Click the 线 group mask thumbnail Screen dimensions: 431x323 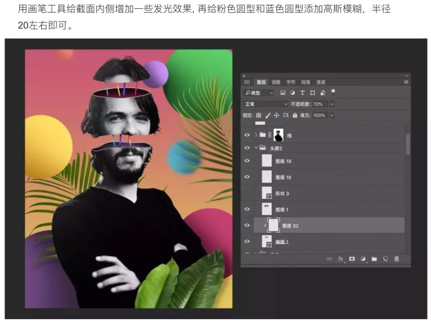point(279,135)
